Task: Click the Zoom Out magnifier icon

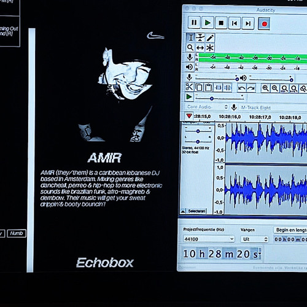Action: click(x=275, y=88)
